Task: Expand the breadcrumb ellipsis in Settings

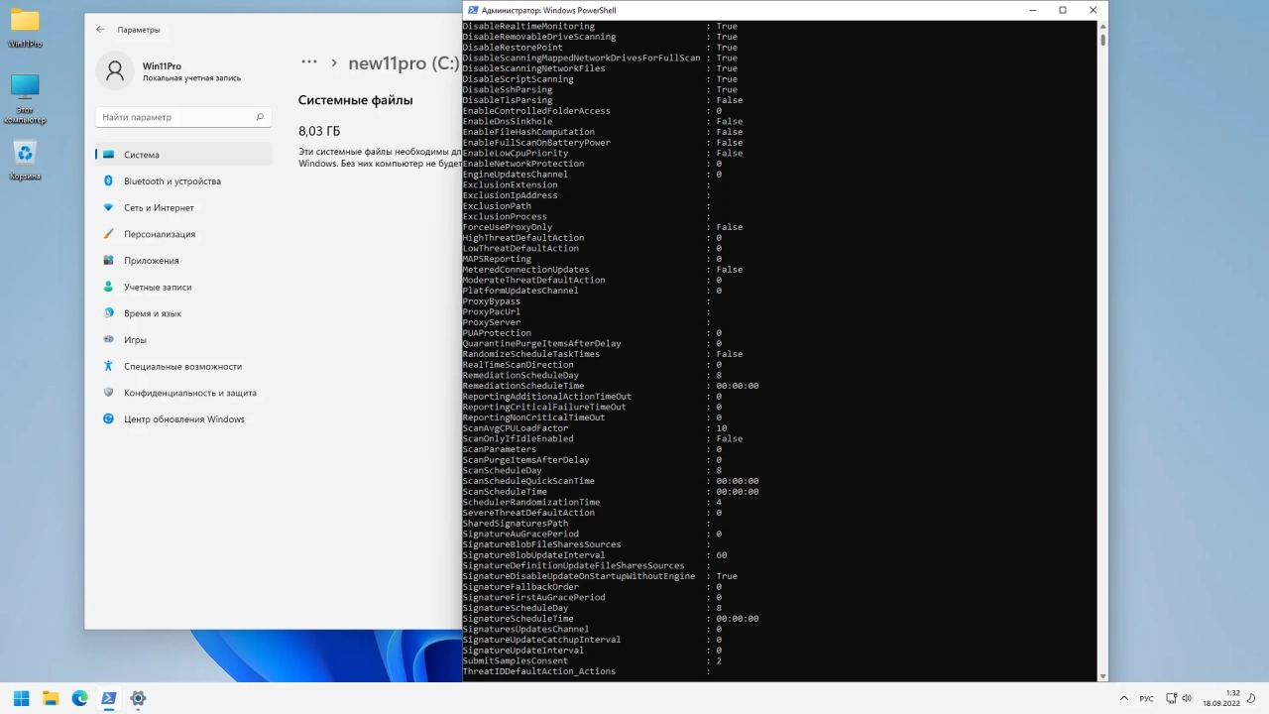Action: pyautogui.click(x=309, y=61)
